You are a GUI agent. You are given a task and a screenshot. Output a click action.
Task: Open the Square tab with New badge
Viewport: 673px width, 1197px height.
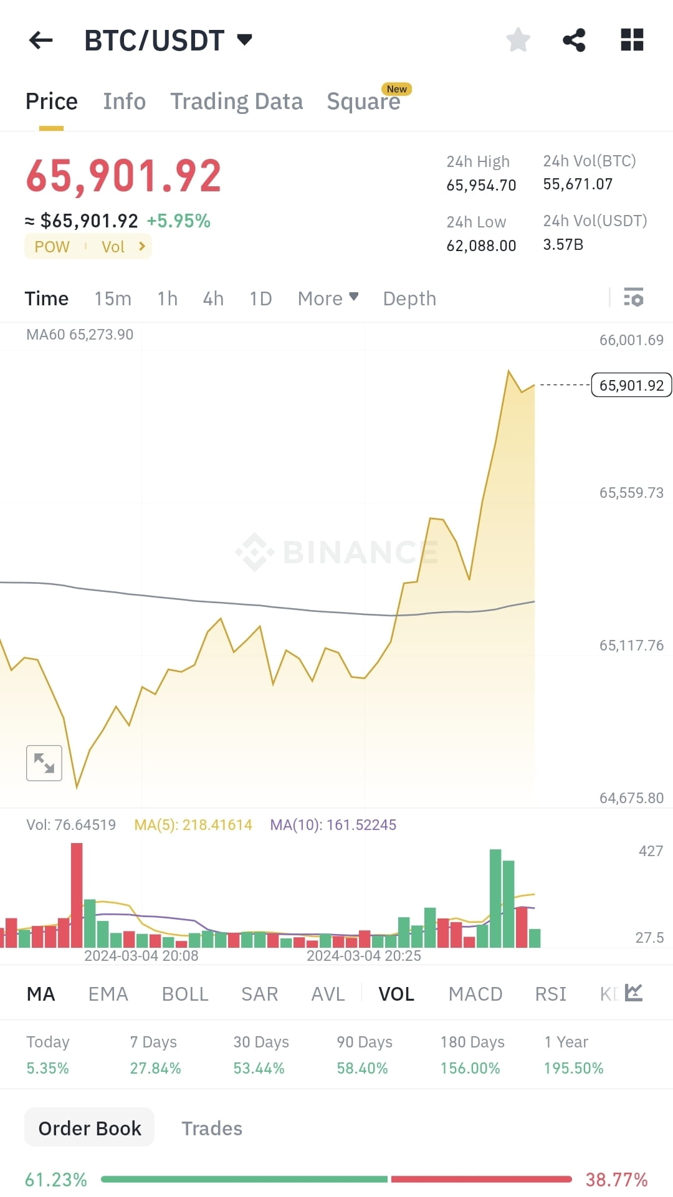(364, 101)
